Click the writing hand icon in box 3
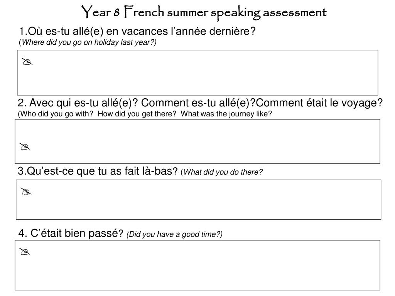The image size is (395, 296). (26, 191)
